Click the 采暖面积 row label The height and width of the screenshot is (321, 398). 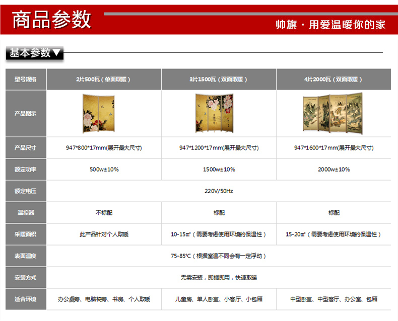click(26, 234)
